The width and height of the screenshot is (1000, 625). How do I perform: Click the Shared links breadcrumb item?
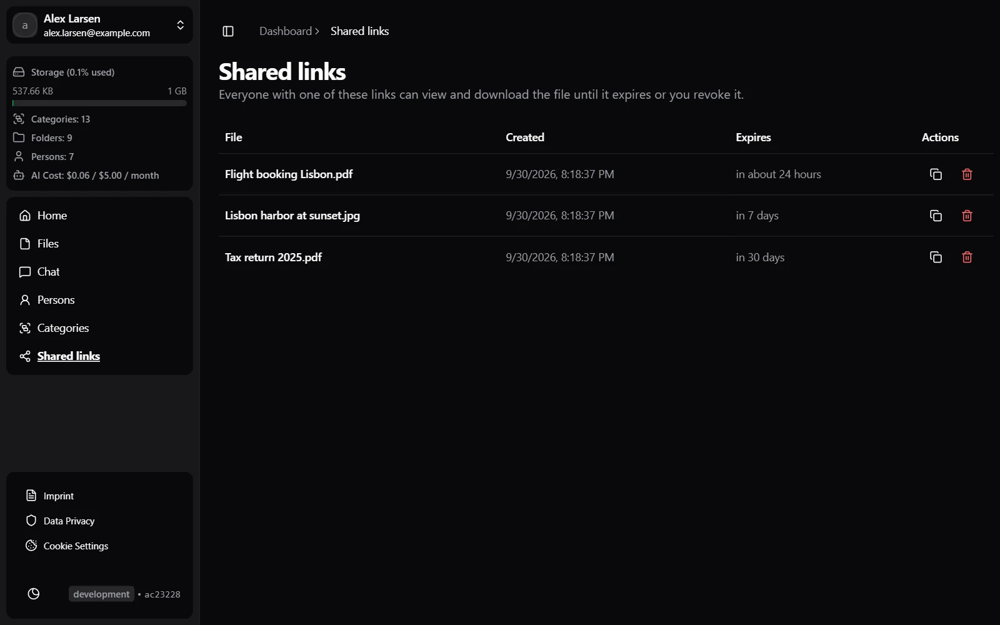point(359,31)
